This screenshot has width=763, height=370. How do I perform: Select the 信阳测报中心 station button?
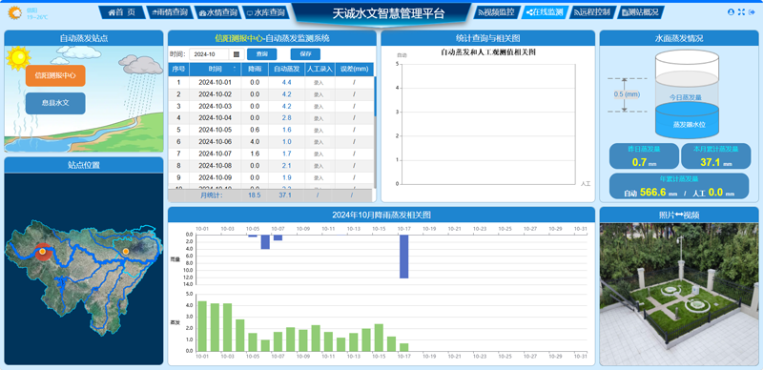tap(55, 76)
